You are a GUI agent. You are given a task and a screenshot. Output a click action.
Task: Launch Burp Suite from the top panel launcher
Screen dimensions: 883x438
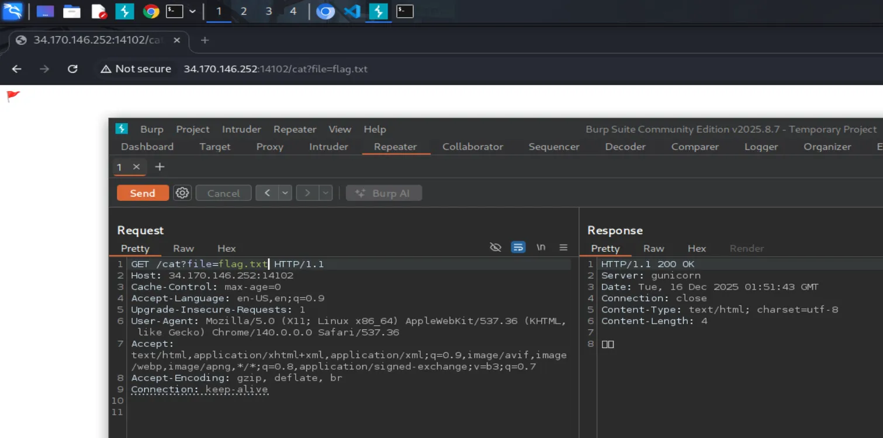124,11
